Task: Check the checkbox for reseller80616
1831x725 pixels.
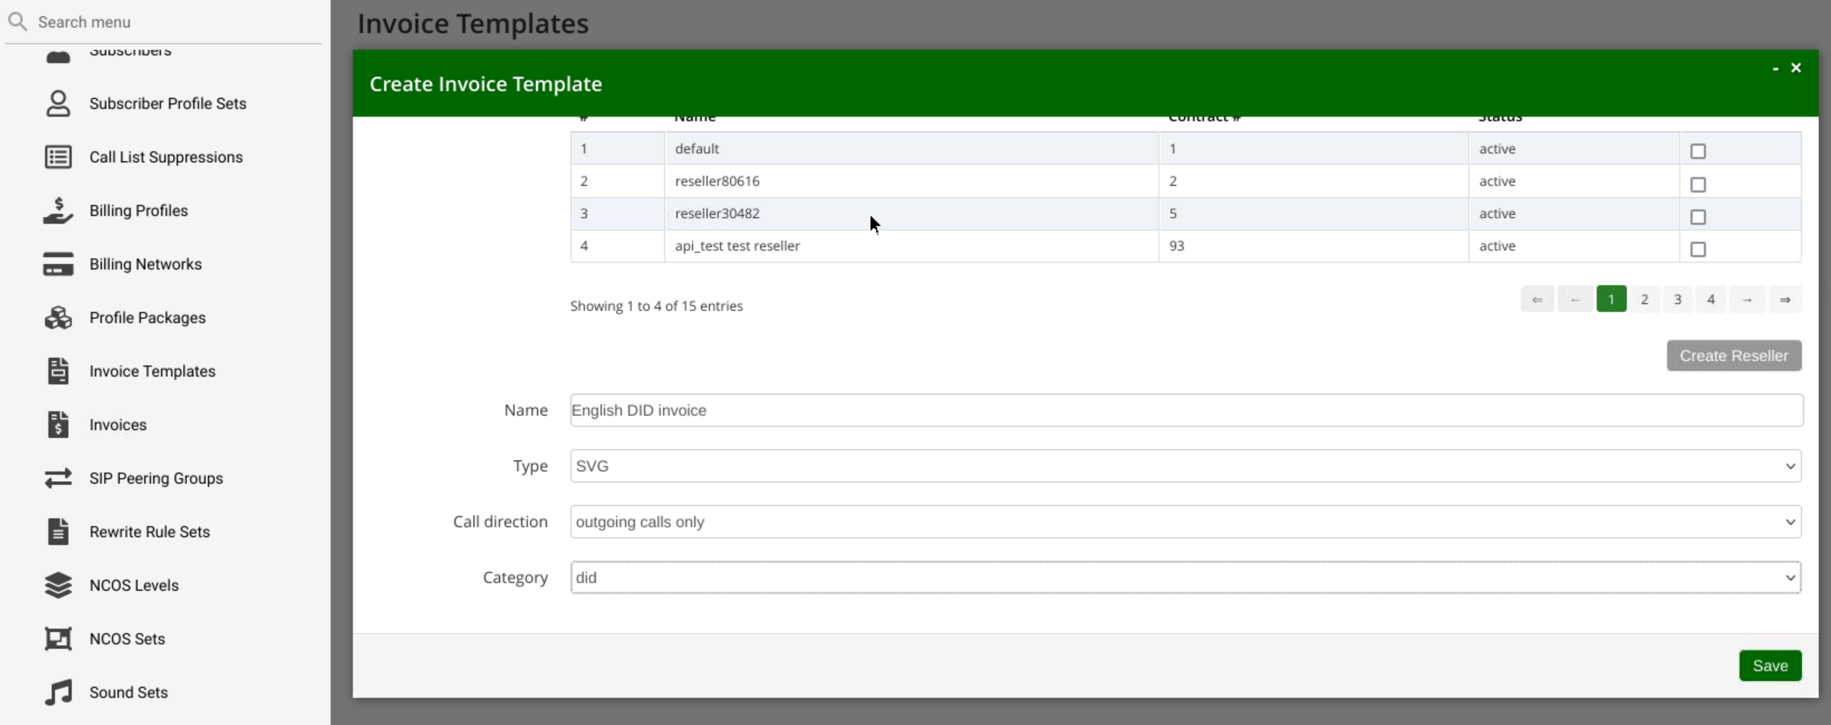Action: (x=1698, y=184)
